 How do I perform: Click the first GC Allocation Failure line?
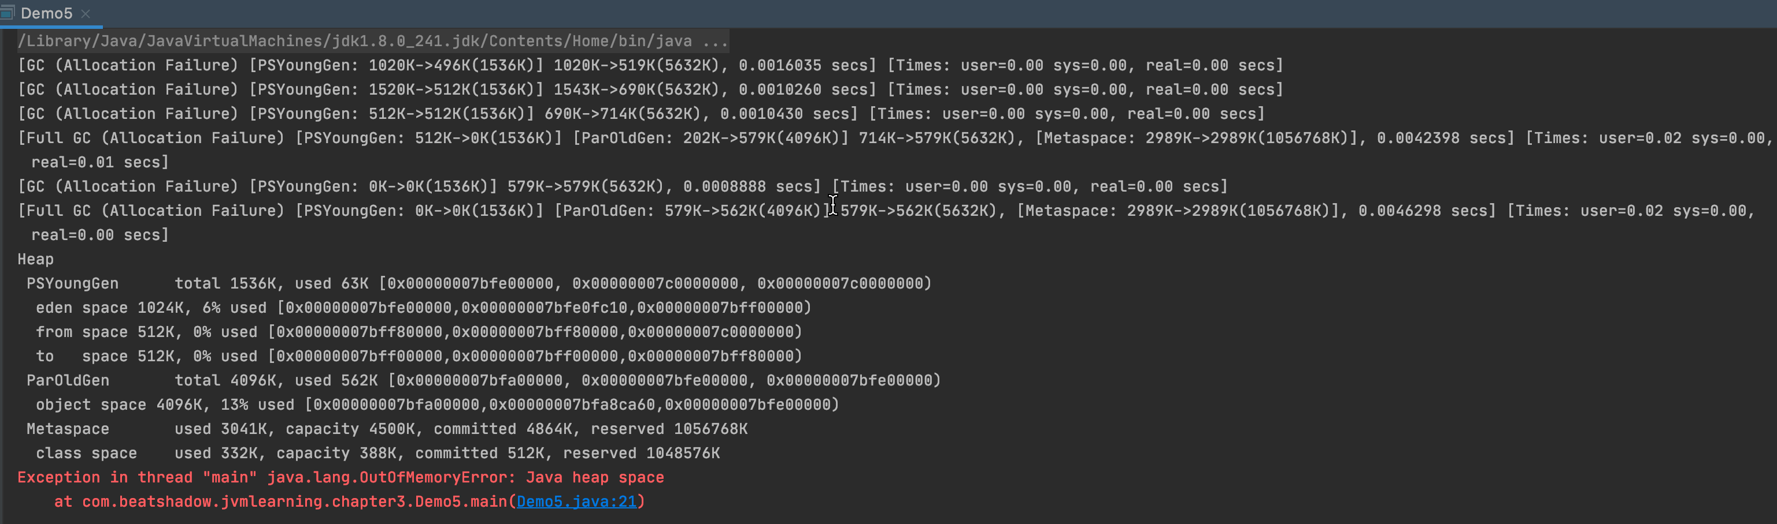pos(649,65)
